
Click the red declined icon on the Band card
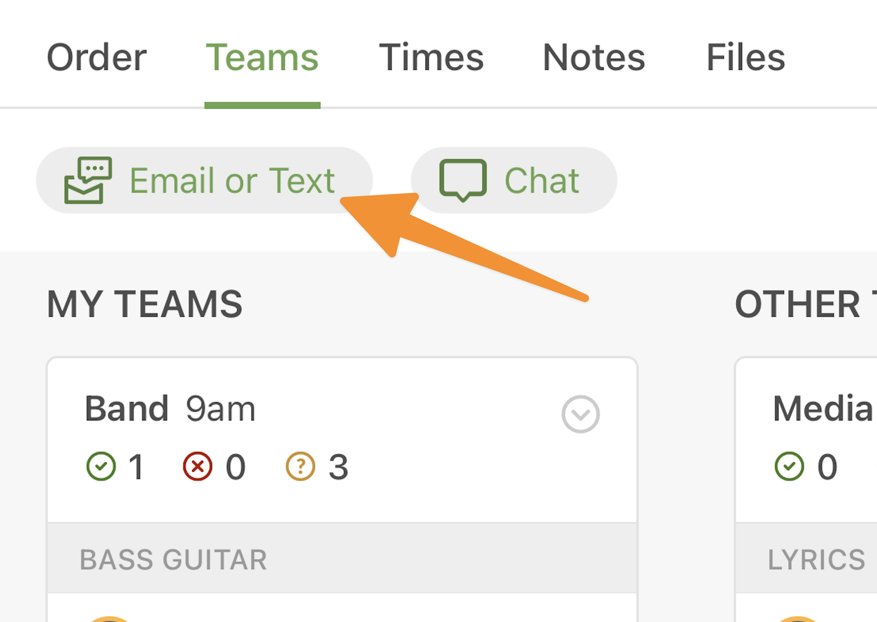(x=198, y=466)
